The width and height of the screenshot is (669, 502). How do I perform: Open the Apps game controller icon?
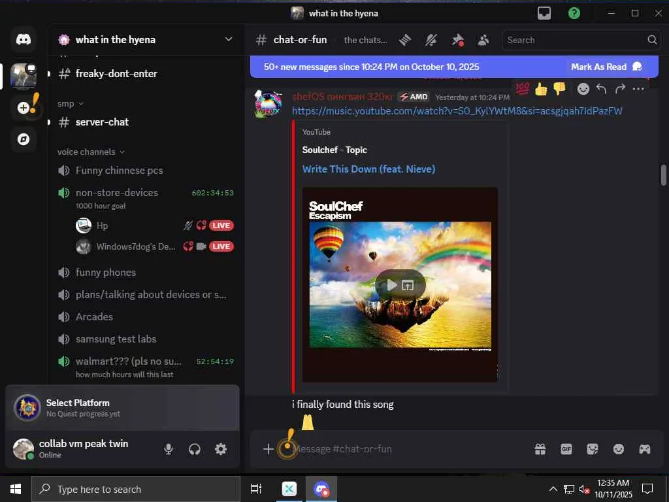(644, 449)
